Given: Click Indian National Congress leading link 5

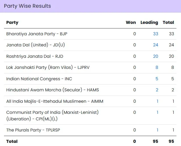Looking at the screenshot, I should tap(157, 79).
